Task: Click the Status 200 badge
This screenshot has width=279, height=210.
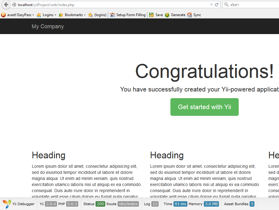Action: coord(100,204)
